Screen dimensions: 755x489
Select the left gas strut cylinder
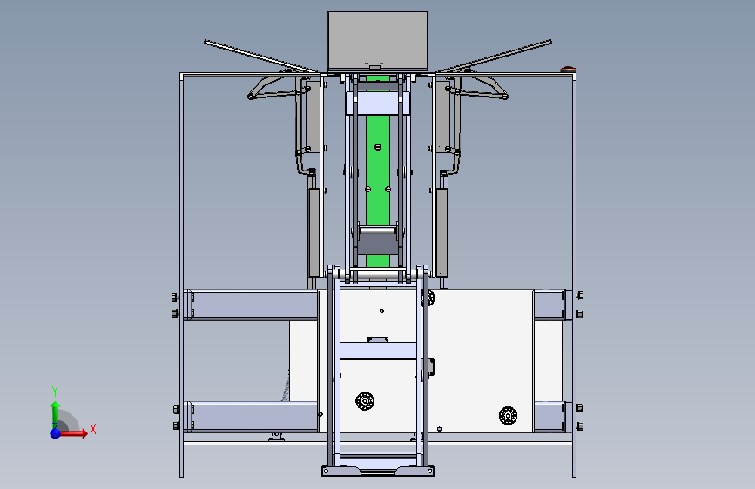313,232
